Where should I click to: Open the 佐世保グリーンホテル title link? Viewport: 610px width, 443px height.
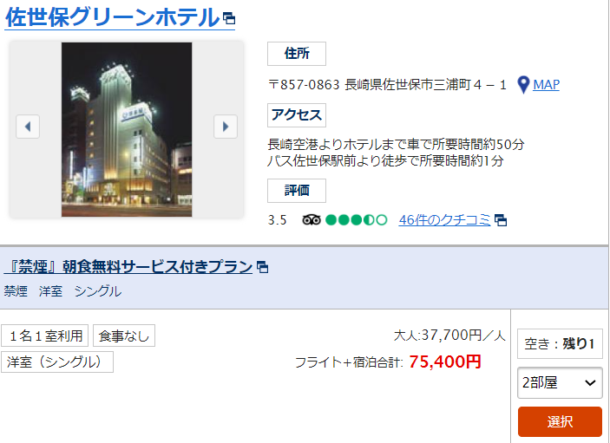[x=113, y=17]
